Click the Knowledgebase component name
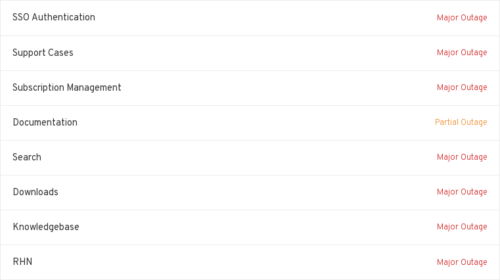500x280 pixels. point(46,227)
